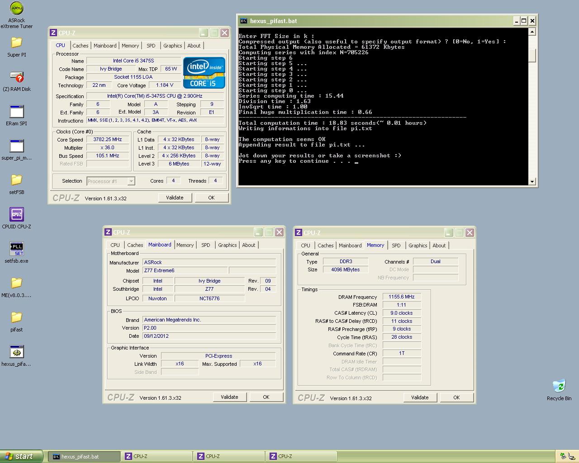This screenshot has width=579, height=463.
Task: Click the FSB:DRAM 1:11 value
Action: (x=402, y=305)
